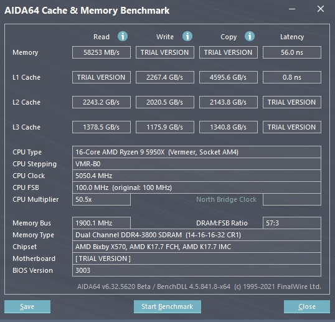Minimize the AIDA64 benchmark window
Image resolution: width=335 pixels, height=322 pixels.
click(x=292, y=9)
